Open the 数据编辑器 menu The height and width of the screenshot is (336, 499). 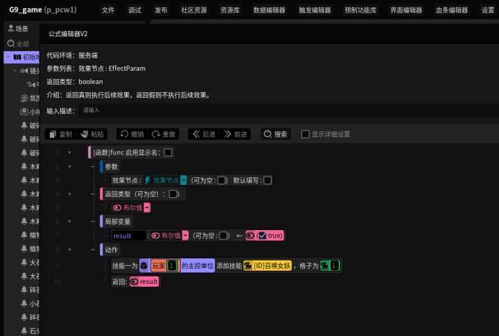click(x=269, y=10)
